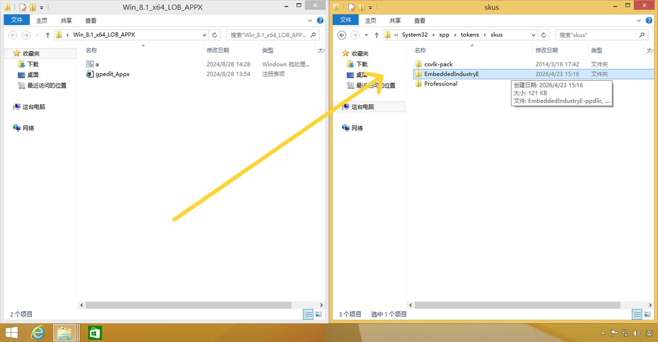Viewport: 658px width, 342px height.
Task: Go up one level in left window
Action: tap(48, 35)
